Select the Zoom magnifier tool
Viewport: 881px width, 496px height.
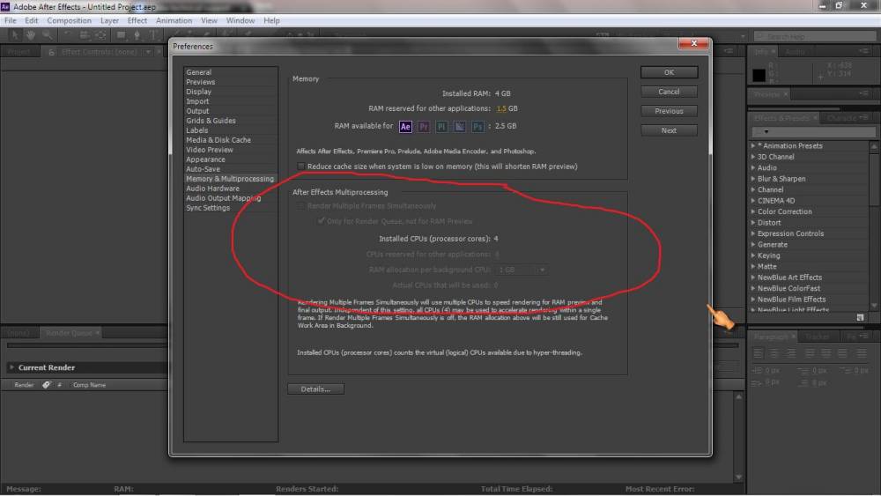pos(48,35)
